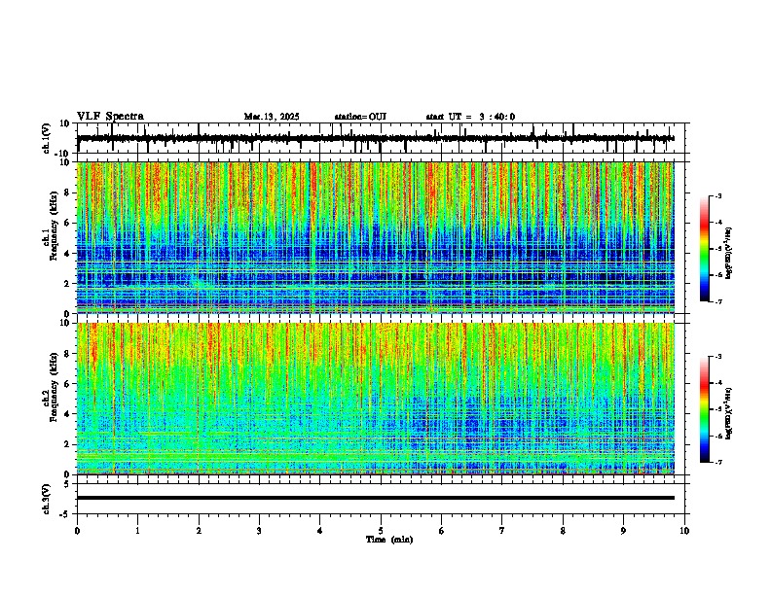
Task: Click the ch.1(V) axis label
Action: pos(46,138)
